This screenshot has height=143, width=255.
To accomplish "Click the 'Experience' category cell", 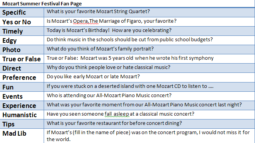I will pyautogui.click(x=22, y=105).
